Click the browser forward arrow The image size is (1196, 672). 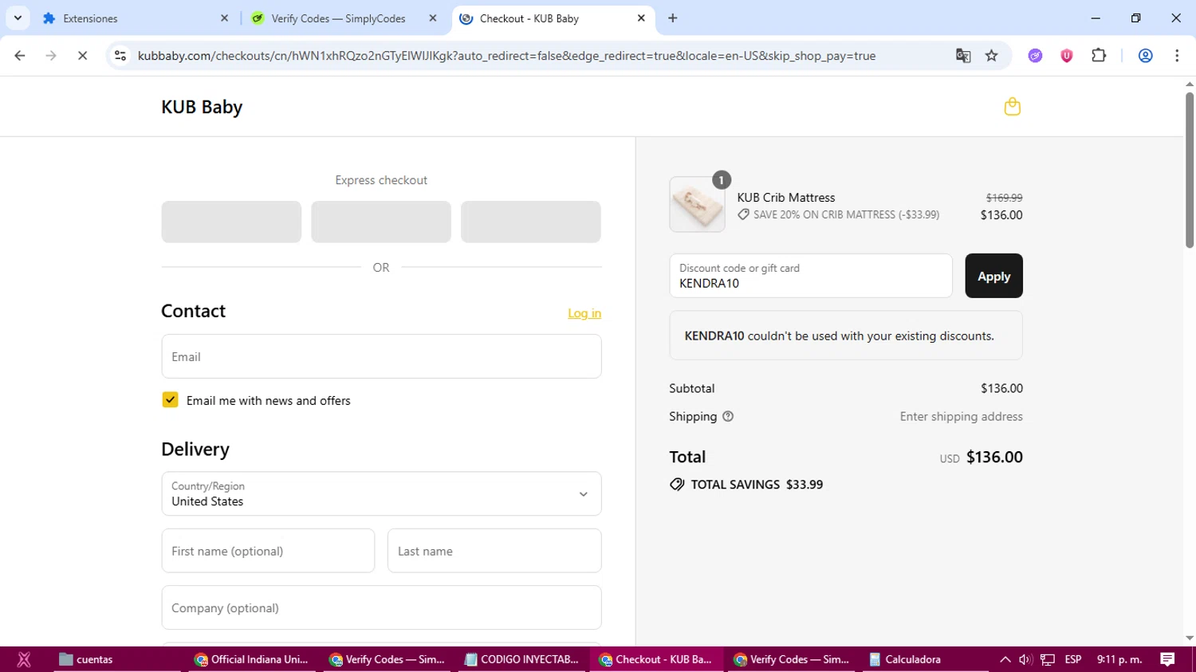51,56
